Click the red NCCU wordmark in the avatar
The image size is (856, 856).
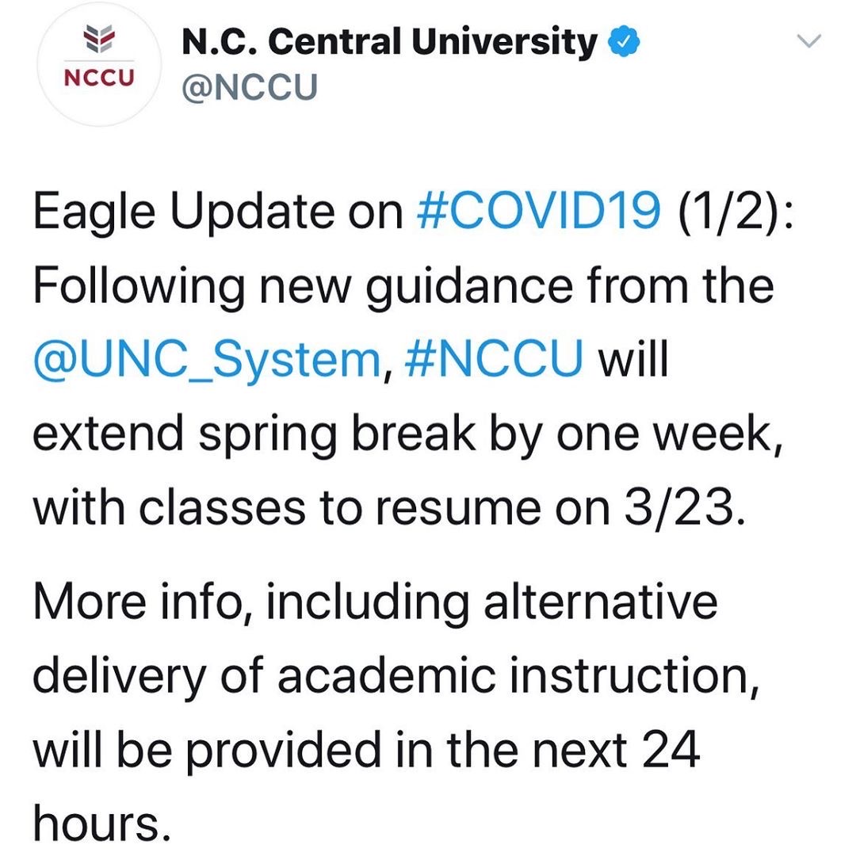[99, 78]
